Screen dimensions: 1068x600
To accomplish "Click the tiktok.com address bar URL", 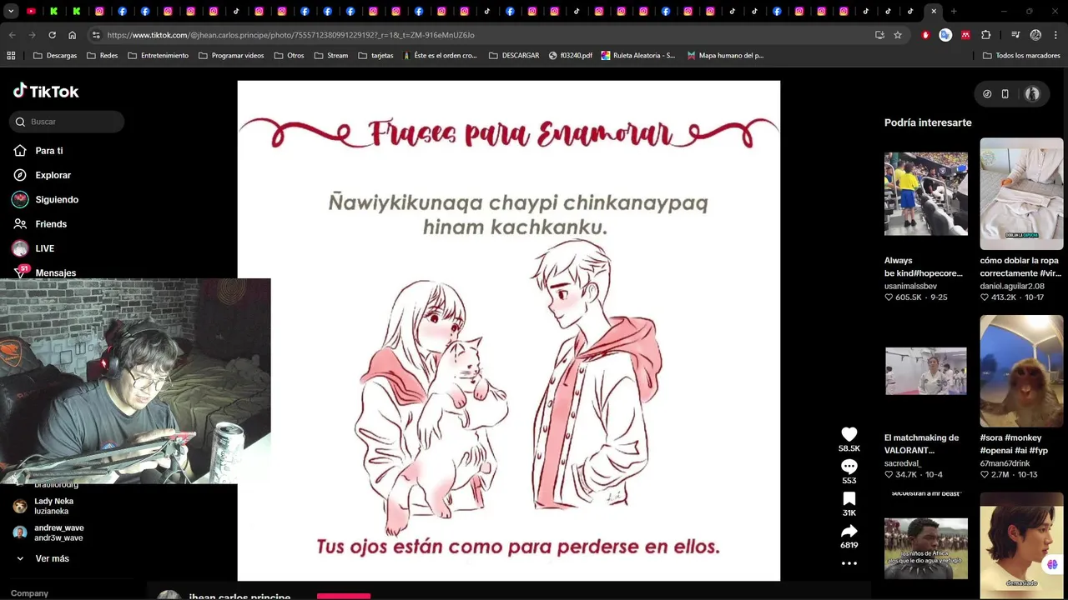I will (290, 35).
